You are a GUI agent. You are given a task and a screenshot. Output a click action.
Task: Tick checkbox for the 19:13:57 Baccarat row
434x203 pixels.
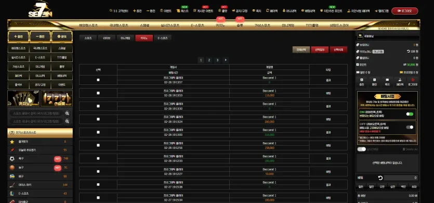tap(98, 80)
